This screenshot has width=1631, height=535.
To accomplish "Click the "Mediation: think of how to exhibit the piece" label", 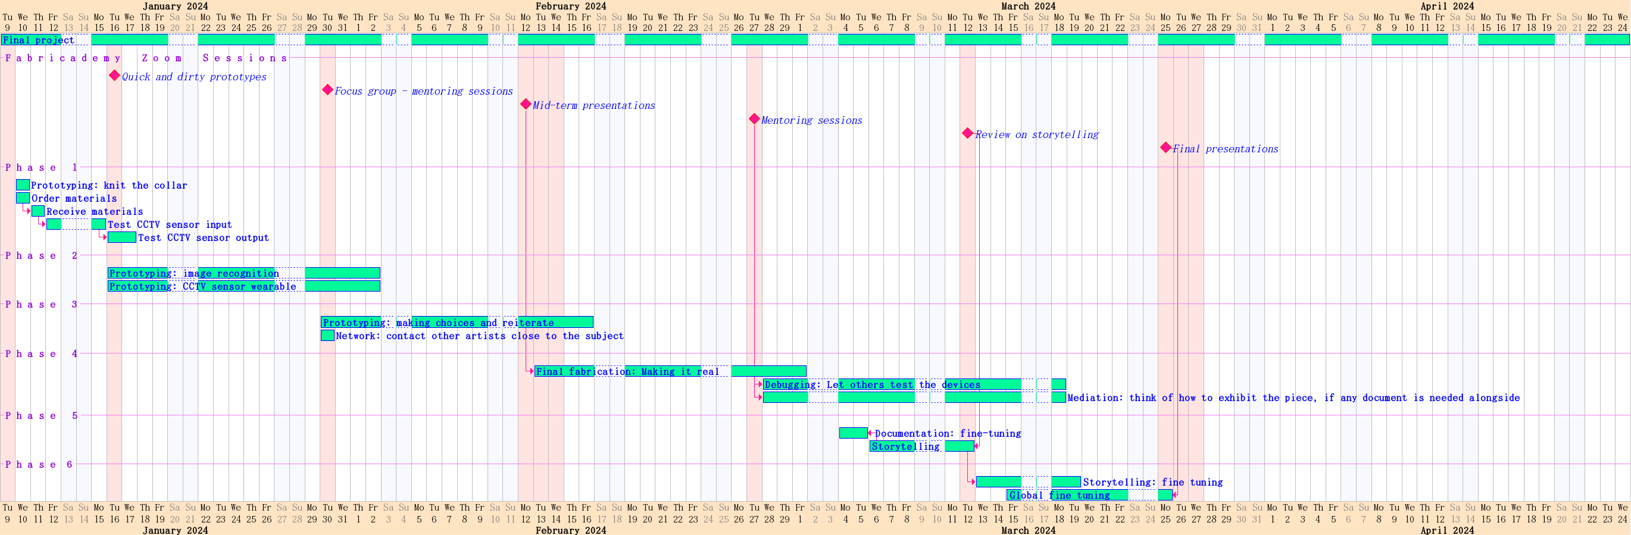I will point(1293,398).
